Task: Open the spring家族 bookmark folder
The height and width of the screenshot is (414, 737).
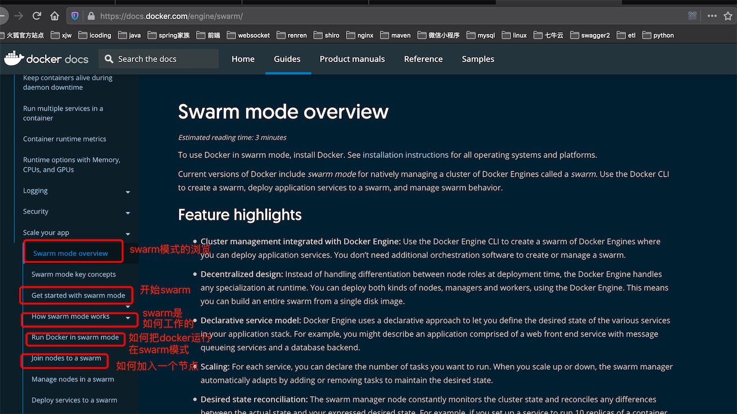Action: pyautogui.click(x=168, y=35)
